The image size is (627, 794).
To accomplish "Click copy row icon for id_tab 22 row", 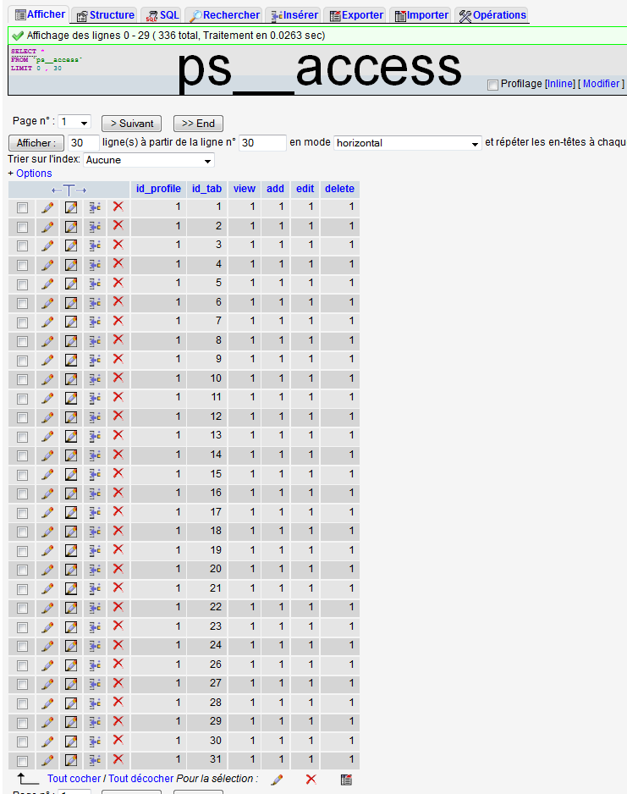I will pyautogui.click(x=95, y=608).
